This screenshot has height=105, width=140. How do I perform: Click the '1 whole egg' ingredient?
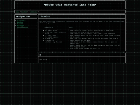(x=50, y=40)
